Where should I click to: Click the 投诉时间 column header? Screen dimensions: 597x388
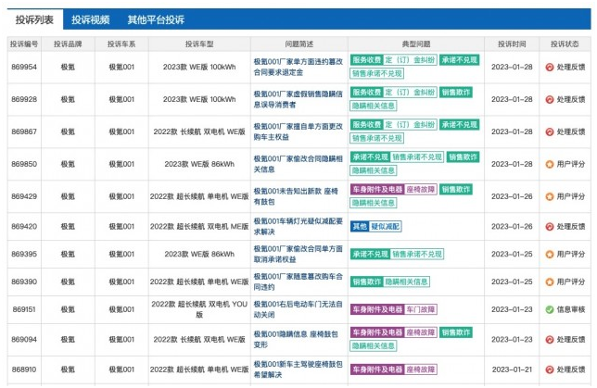click(511, 44)
